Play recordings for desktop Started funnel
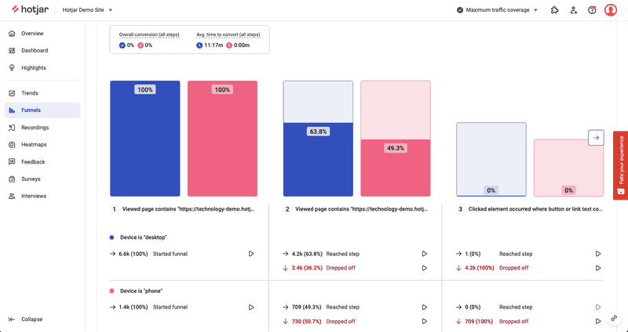The image size is (628, 332). click(251, 254)
